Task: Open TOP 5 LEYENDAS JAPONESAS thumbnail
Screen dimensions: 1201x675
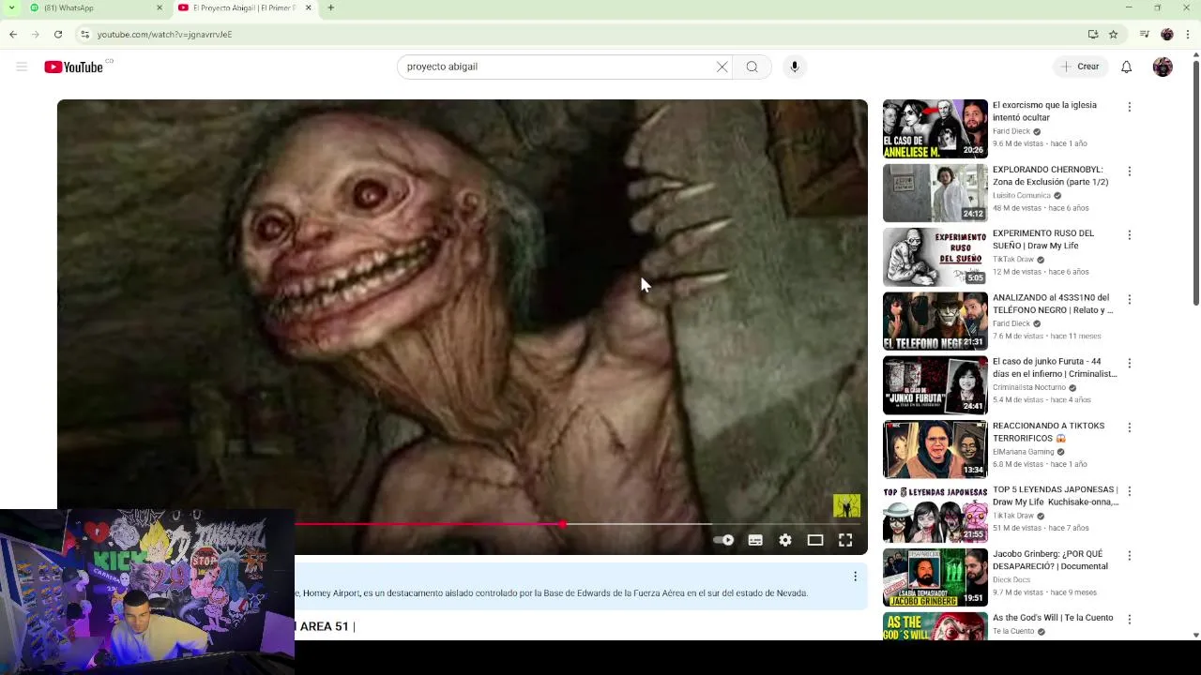Action: [x=935, y=514]
